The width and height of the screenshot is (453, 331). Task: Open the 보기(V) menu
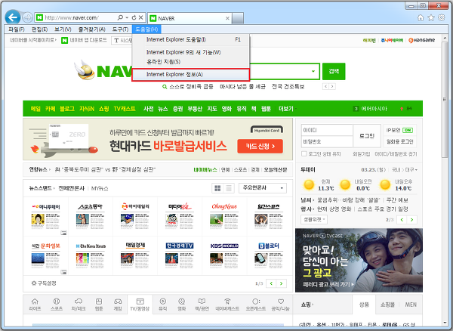click(63, 29)
